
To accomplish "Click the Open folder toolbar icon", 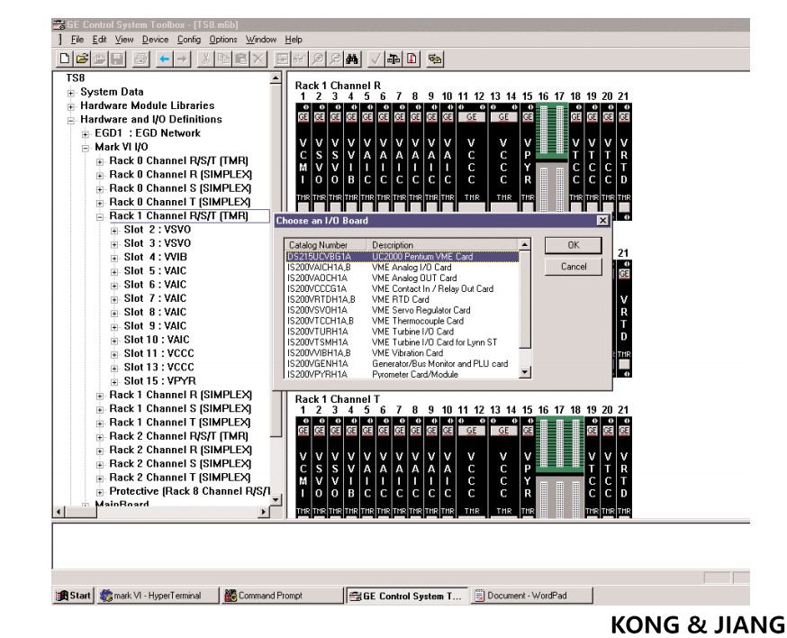I will pyautogui.click(x=82, y=59).
